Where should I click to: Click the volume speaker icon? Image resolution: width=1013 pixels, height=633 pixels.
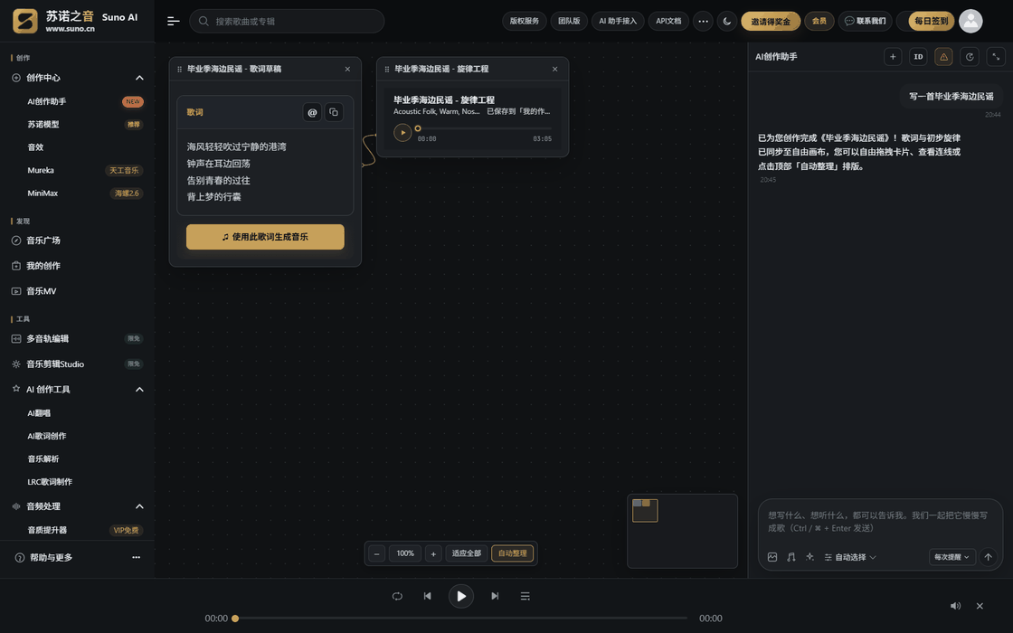(955, 606)
